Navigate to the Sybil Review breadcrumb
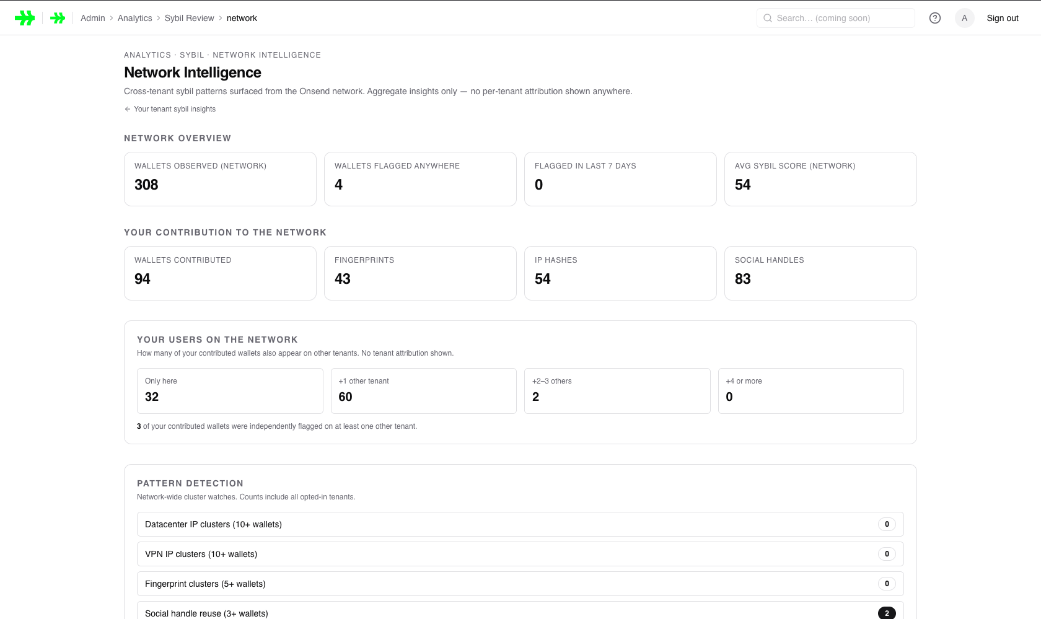The height and width of the screenshot is (619, 1041). 190,18
